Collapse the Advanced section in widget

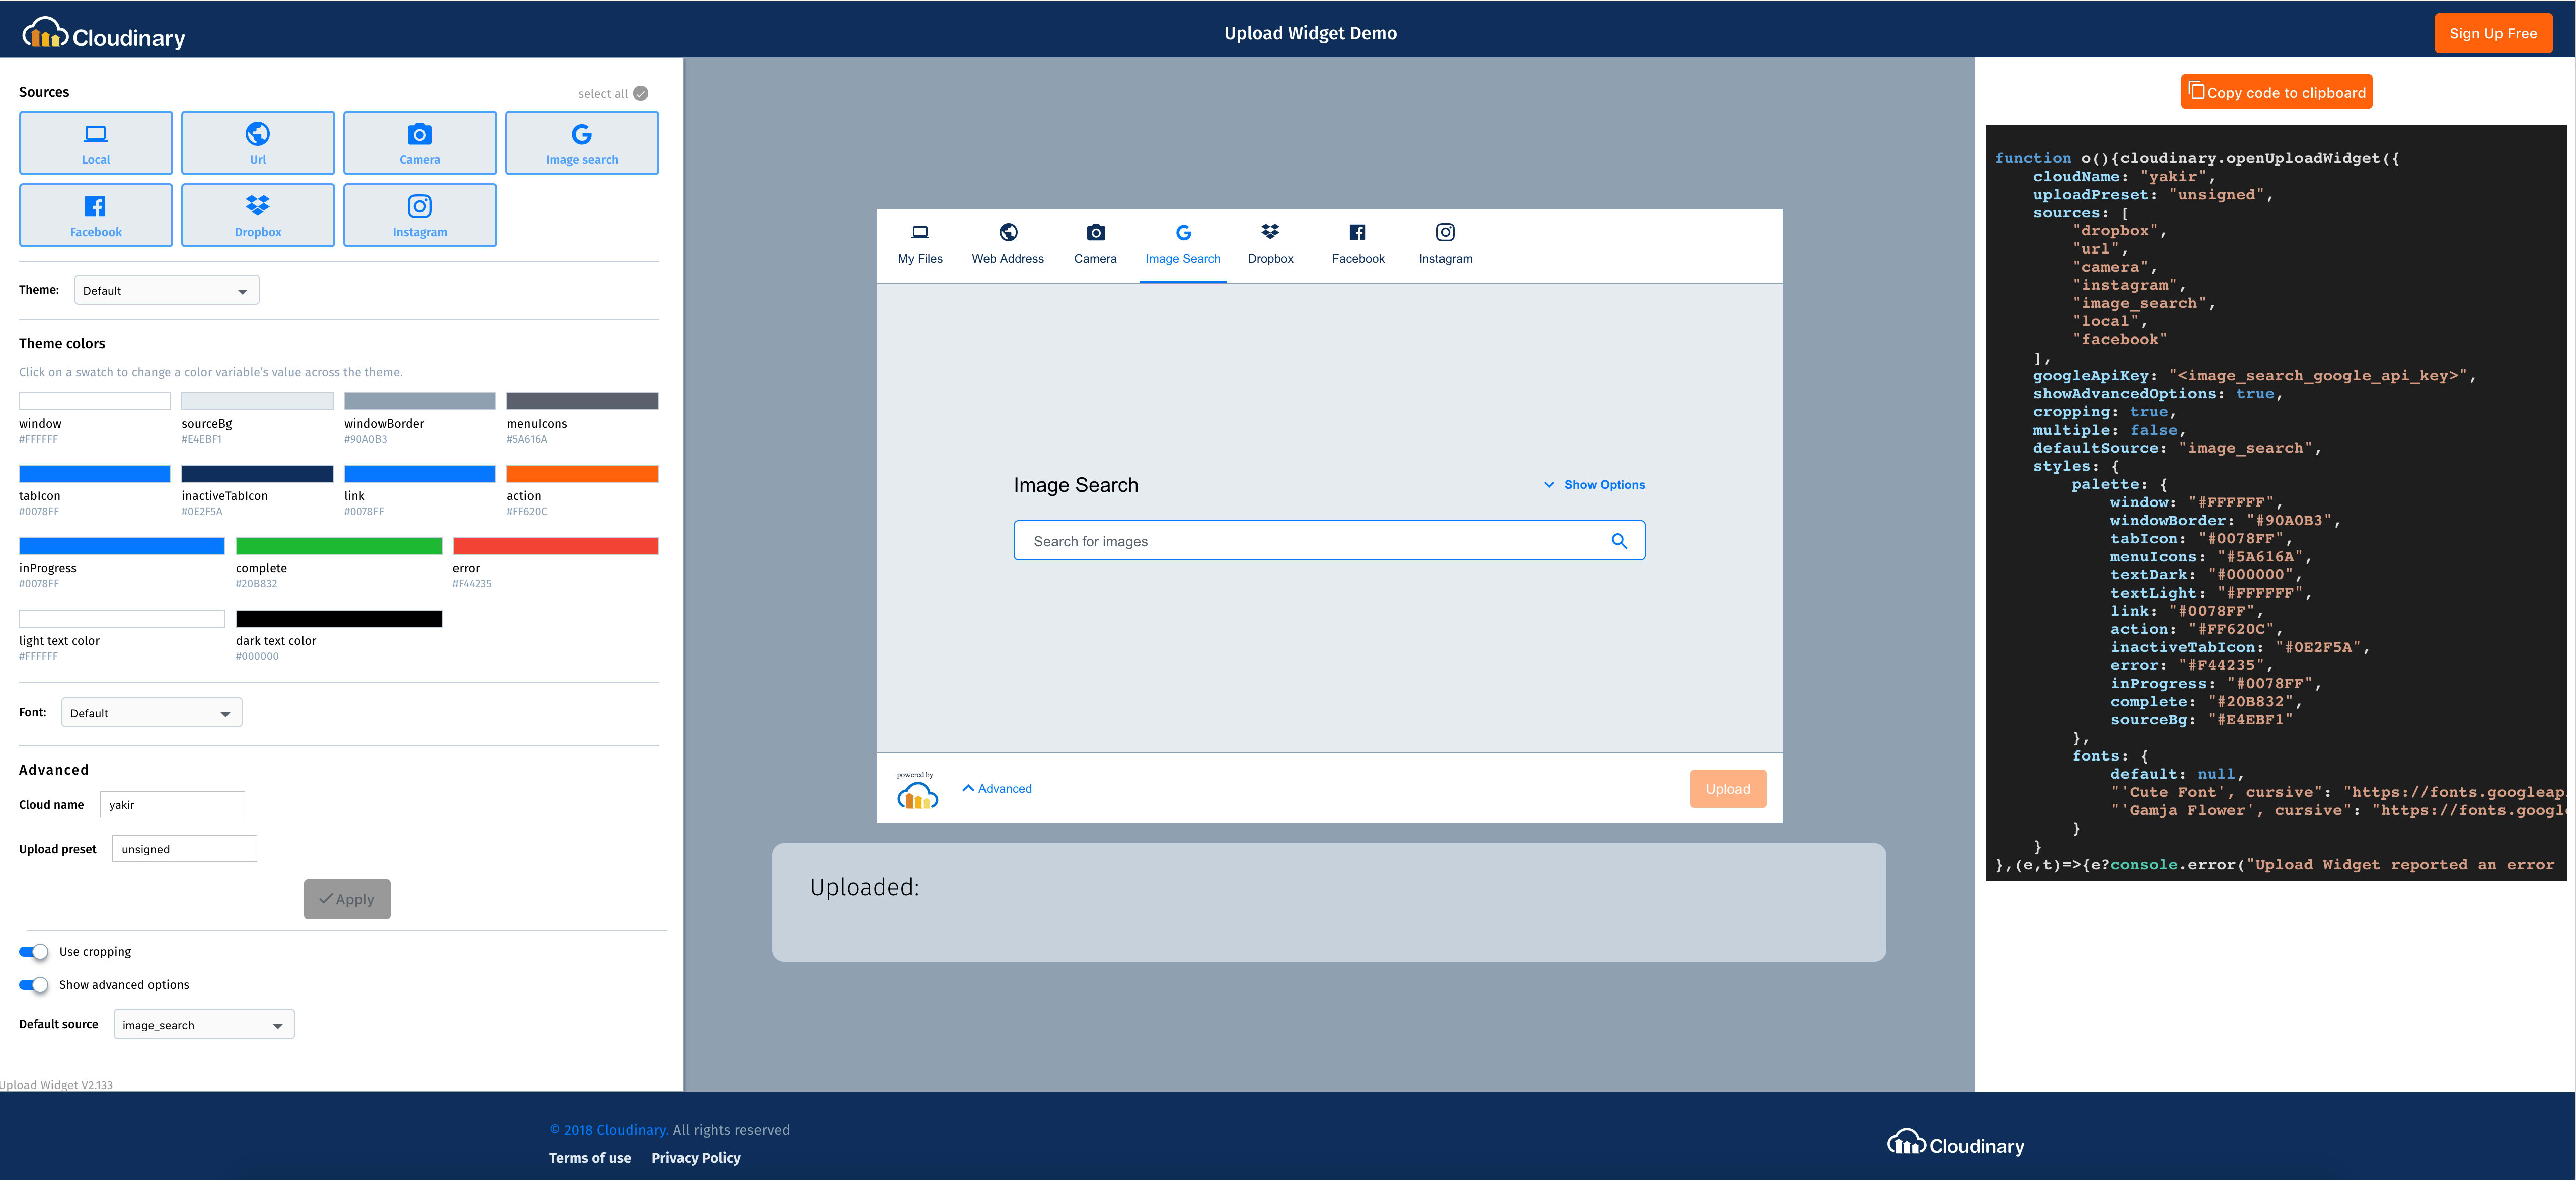pos(997,788)
